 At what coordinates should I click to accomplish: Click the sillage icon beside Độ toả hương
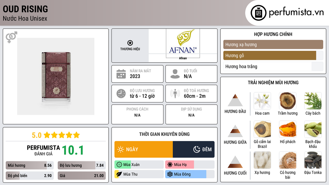pyautogui.click(x=175, y=93)
